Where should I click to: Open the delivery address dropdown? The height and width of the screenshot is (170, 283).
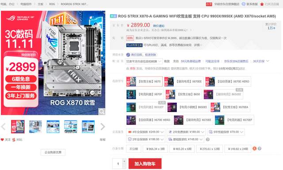[x=144, y=61]
